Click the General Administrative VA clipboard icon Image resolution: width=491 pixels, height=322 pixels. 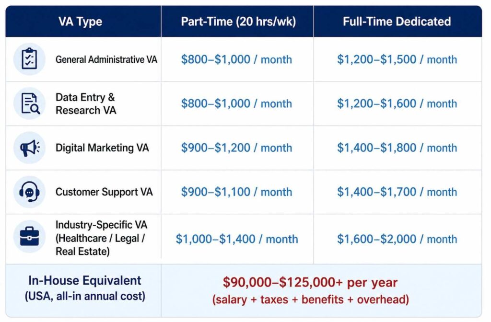(x=29, y=59)
